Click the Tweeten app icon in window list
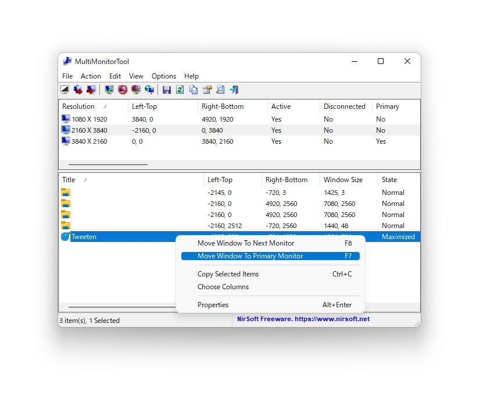Screen dimensions: 487x398 click(65, 237)
